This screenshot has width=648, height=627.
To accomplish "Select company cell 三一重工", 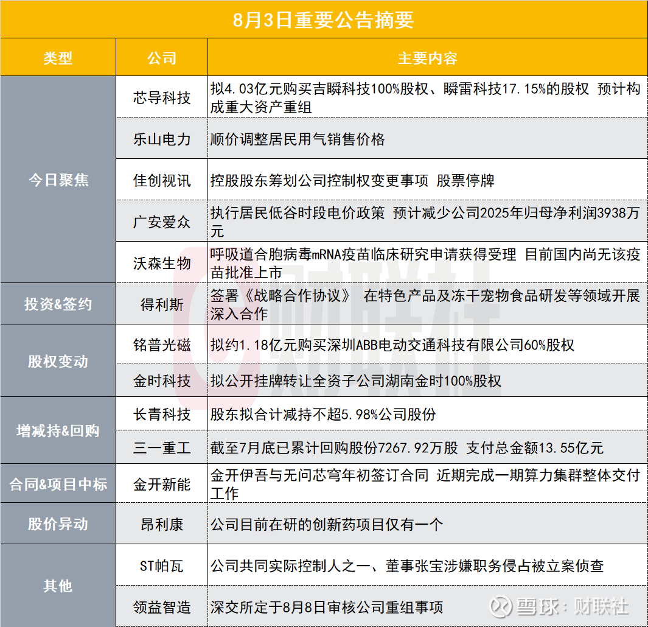I will coord(162,447).
